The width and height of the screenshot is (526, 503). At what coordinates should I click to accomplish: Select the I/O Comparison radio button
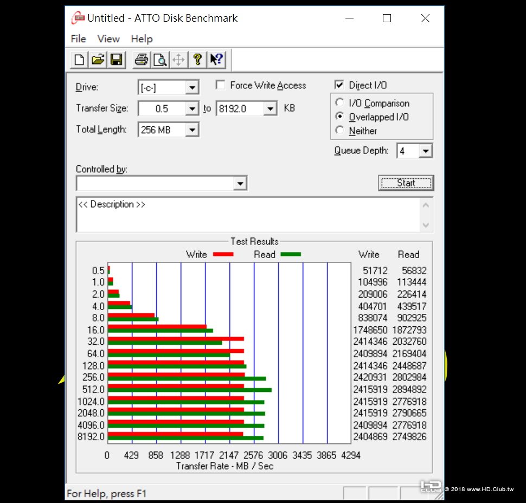point(339,102)
